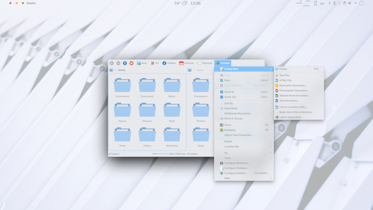Open the Style folder

coord(172,112)
